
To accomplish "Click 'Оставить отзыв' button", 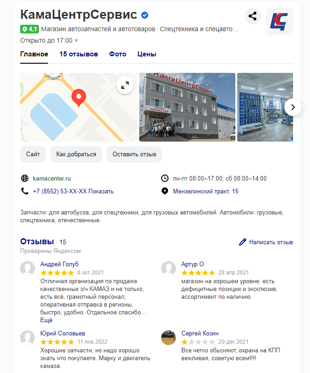I will 134,154.
